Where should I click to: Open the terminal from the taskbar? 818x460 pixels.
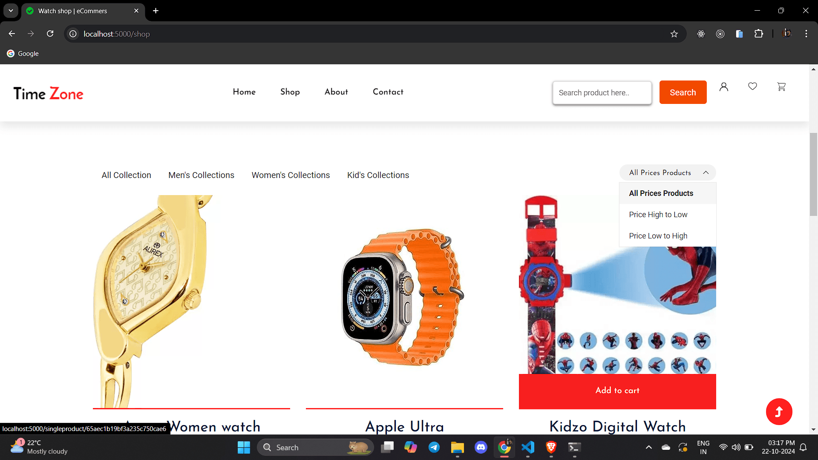point(574,447)
